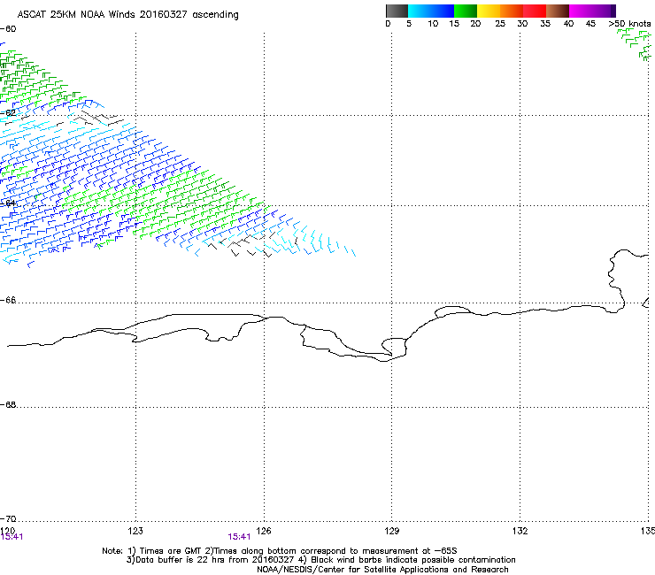Click the gray 0-5 knots color segment
The height and width of the screenshot is (575, 655).
397,11
